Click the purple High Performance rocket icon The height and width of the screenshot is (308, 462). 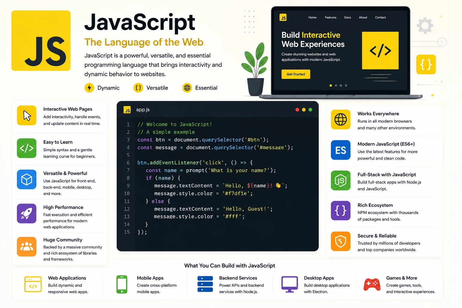(x=27, y=214)
